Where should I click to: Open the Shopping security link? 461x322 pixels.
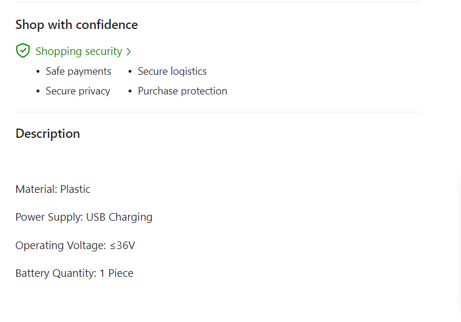[79, 52]
